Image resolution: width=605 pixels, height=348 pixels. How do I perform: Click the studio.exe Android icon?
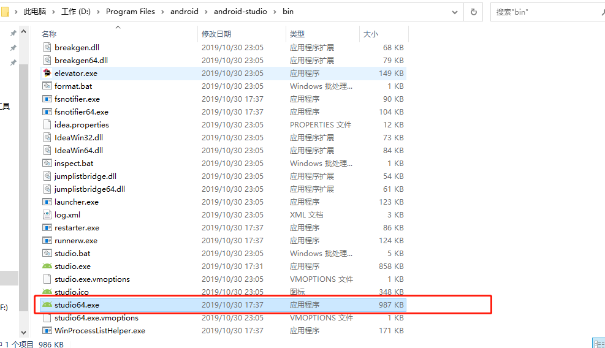tap(47, 267)
